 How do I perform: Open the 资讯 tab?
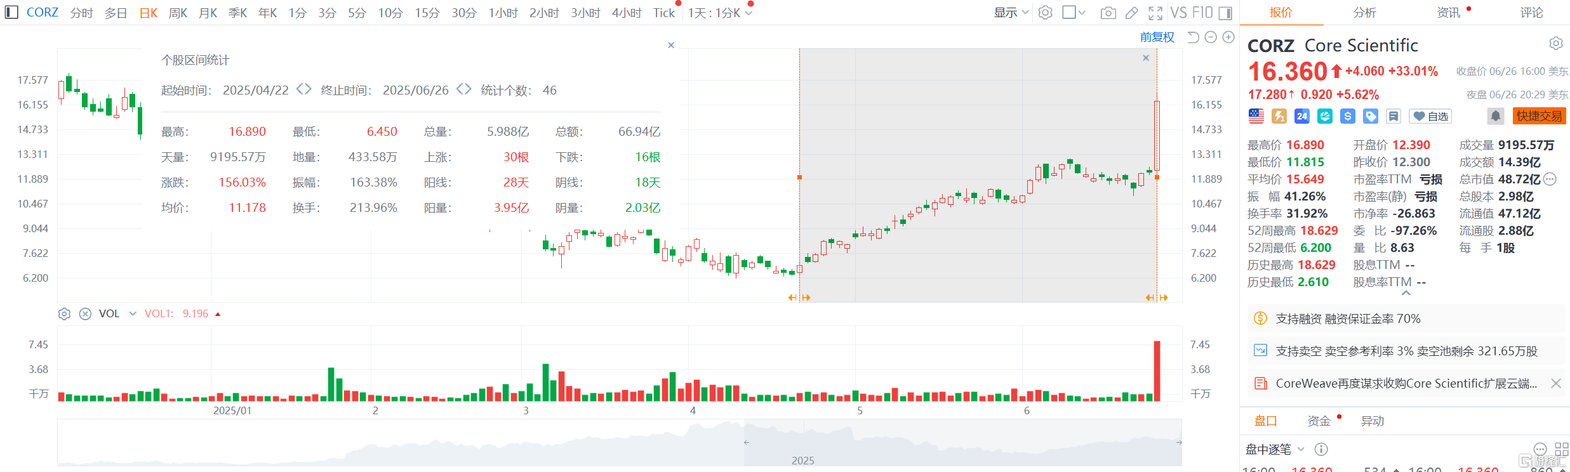tap(1449, 13)
